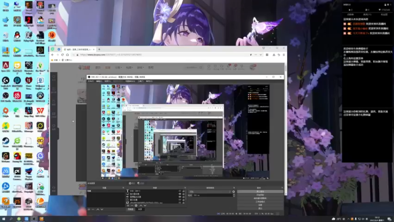Open NetEase Cloud Music desktop shortcut
Screen dimensions: 394x222
coord(17,96)
